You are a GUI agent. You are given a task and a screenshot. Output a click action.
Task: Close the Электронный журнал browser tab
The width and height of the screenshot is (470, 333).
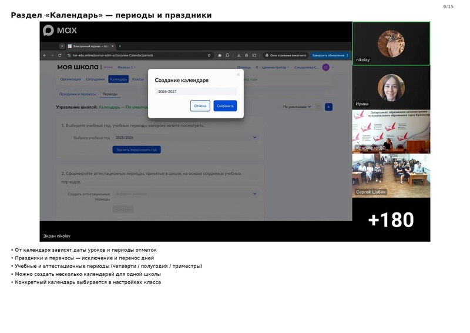click(x=112, y=46)
